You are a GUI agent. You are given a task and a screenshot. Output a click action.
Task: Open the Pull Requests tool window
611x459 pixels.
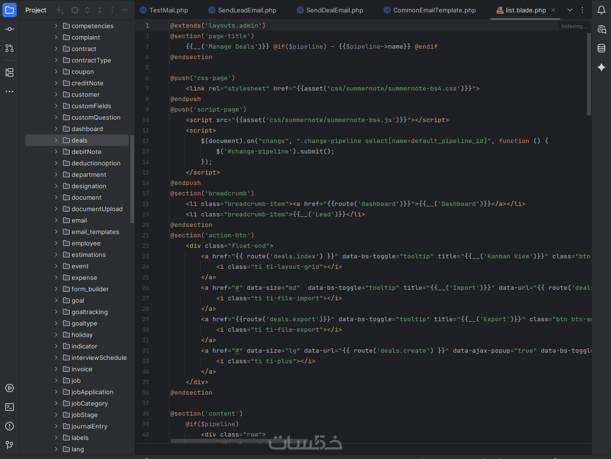(x=10, y=48)
